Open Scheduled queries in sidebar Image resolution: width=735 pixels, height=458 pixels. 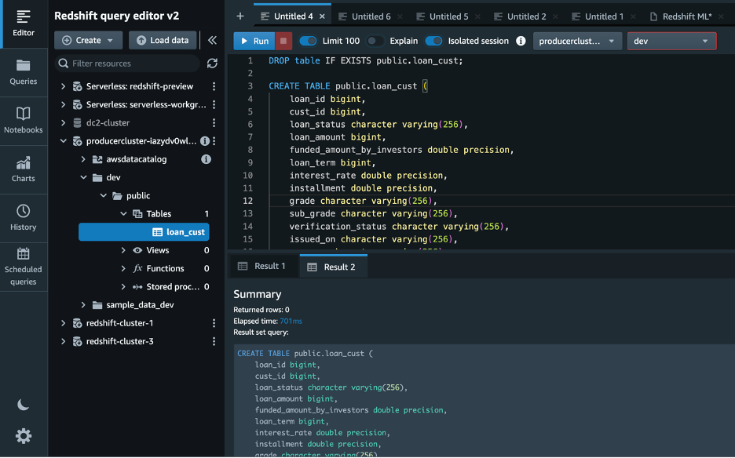pos(24,265)
